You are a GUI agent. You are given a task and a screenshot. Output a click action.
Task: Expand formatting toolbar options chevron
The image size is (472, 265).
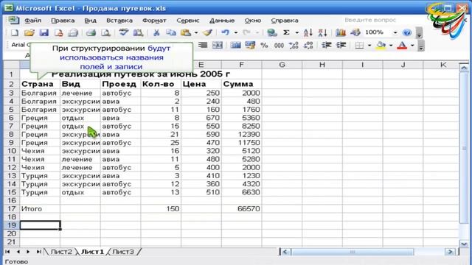tap(421, 46)
